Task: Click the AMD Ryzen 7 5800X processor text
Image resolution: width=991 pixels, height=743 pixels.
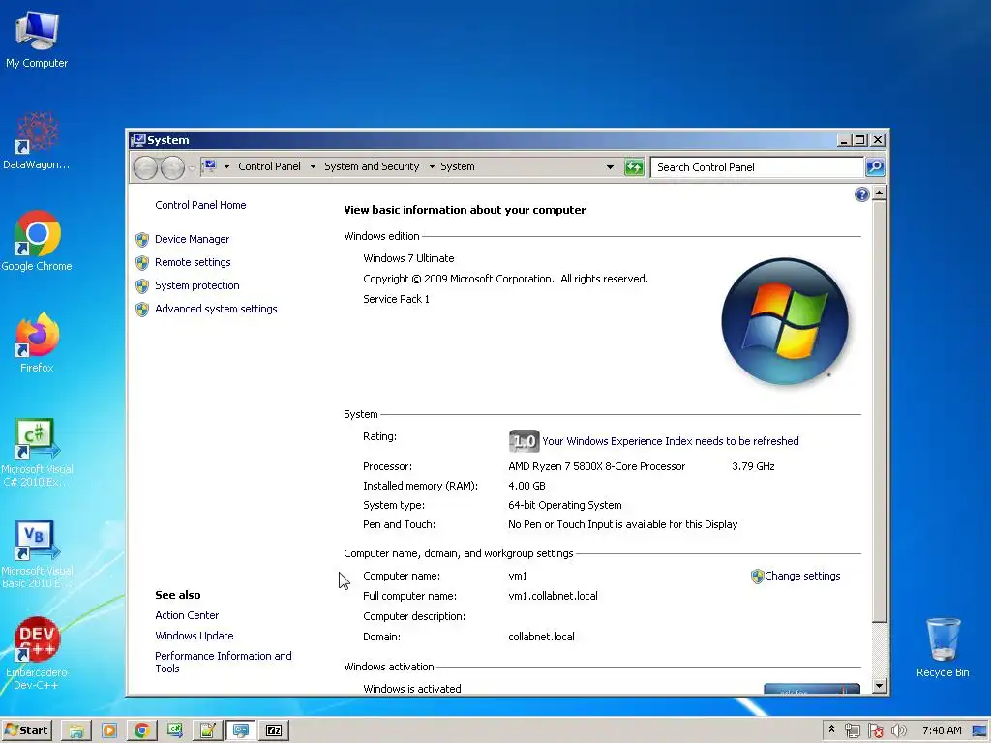Action: point(596,466)
